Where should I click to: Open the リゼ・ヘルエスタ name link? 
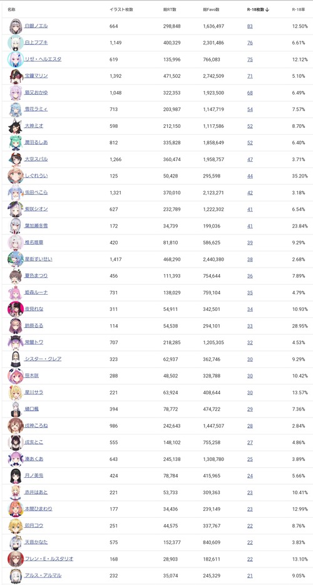[43, 60]
